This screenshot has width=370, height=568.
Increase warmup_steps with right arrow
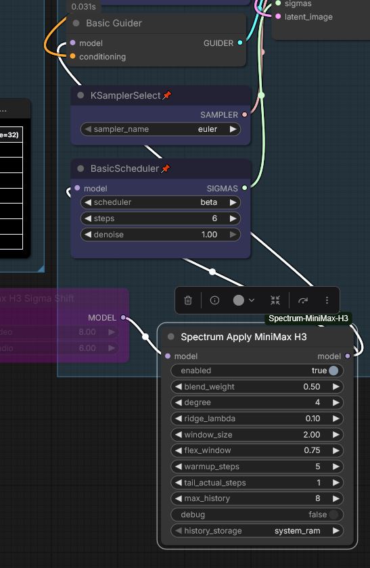click(x=336, y=467)
